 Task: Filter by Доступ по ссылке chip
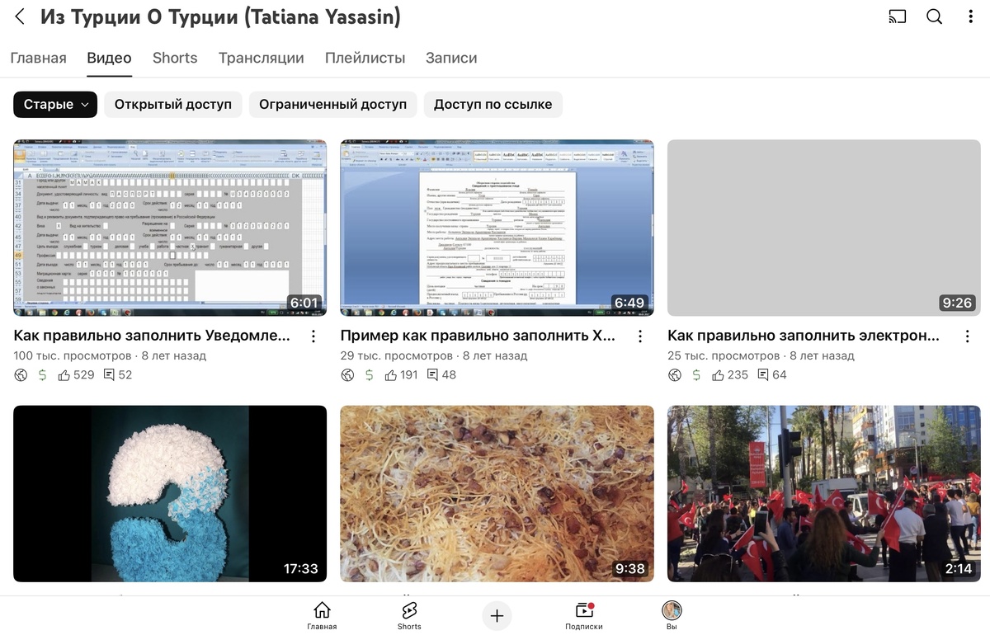493,105
